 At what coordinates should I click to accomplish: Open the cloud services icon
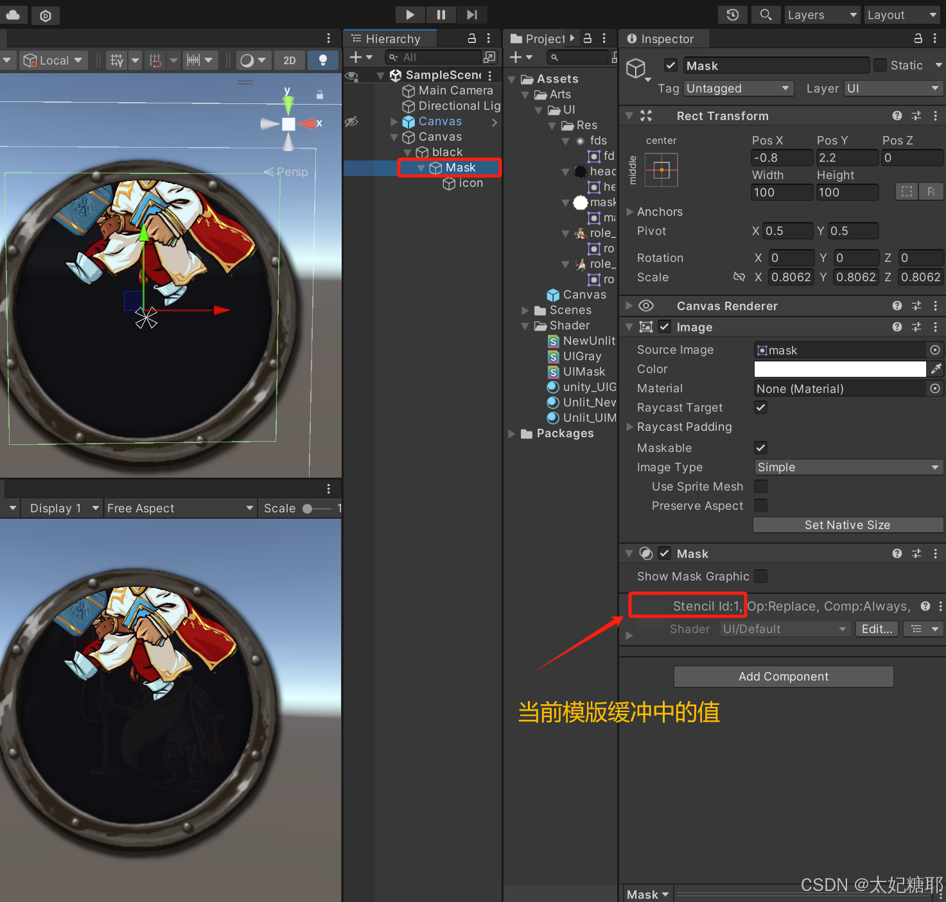tap(13, 15)
